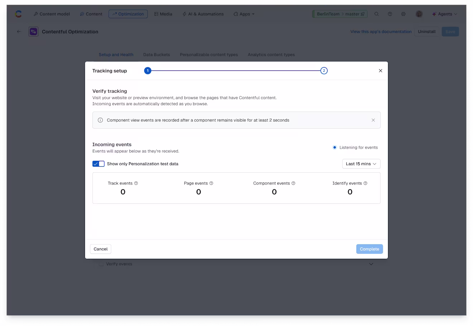Click the Complete button
The width and height of the screenshot is (473, 326).
point(369,249)
